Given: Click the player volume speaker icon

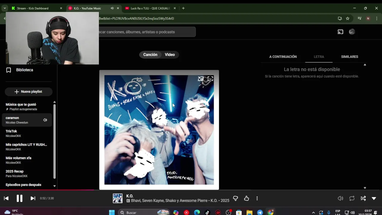Looking at the screenshot, I should pyautogui.click(x=340, y=198).
